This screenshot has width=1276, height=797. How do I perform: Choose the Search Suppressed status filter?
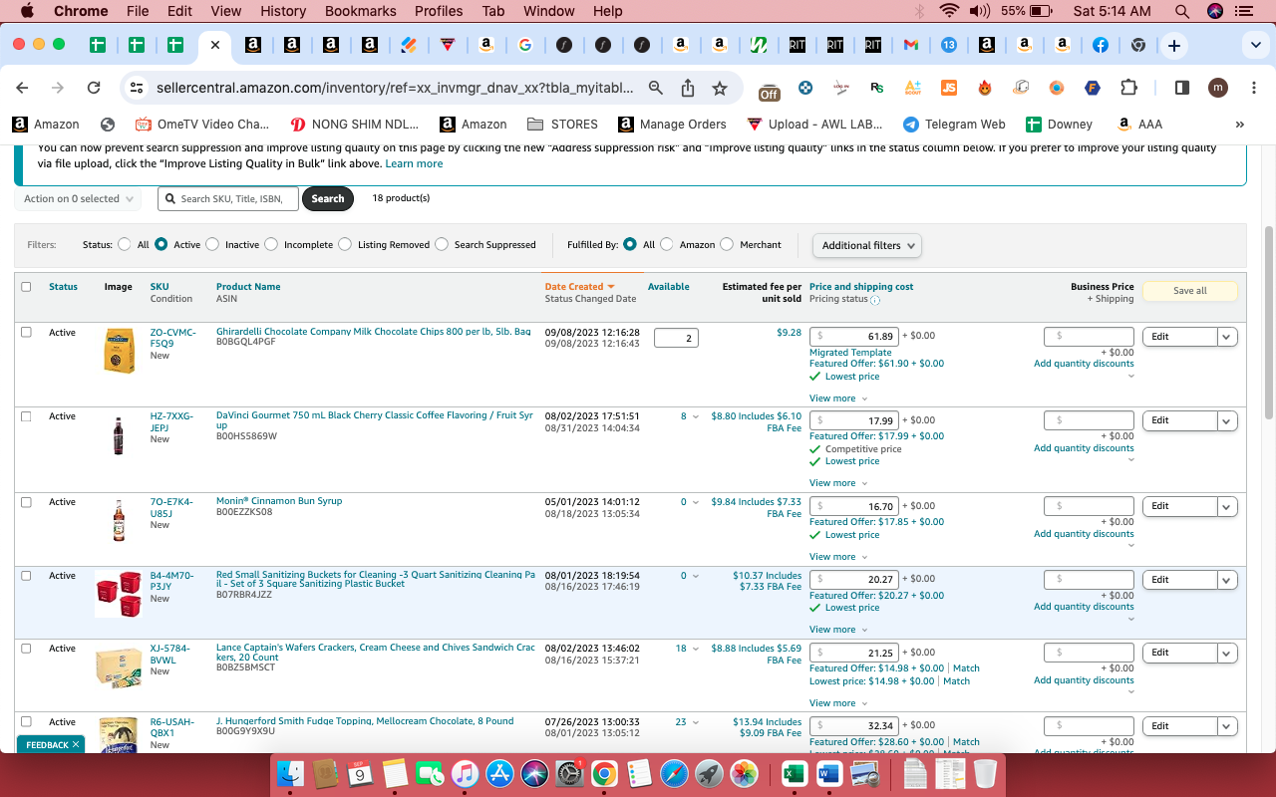pos(442,244)
